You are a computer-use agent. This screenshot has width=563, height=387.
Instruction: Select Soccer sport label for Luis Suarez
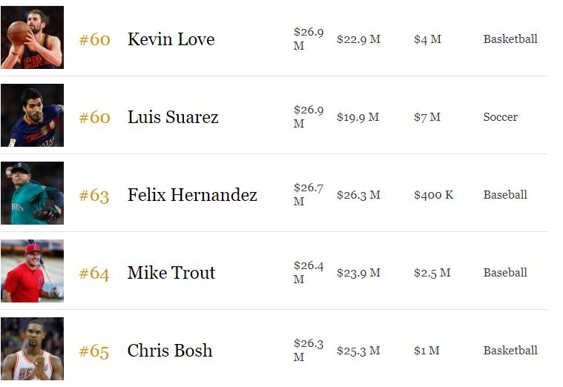(501, 117)
